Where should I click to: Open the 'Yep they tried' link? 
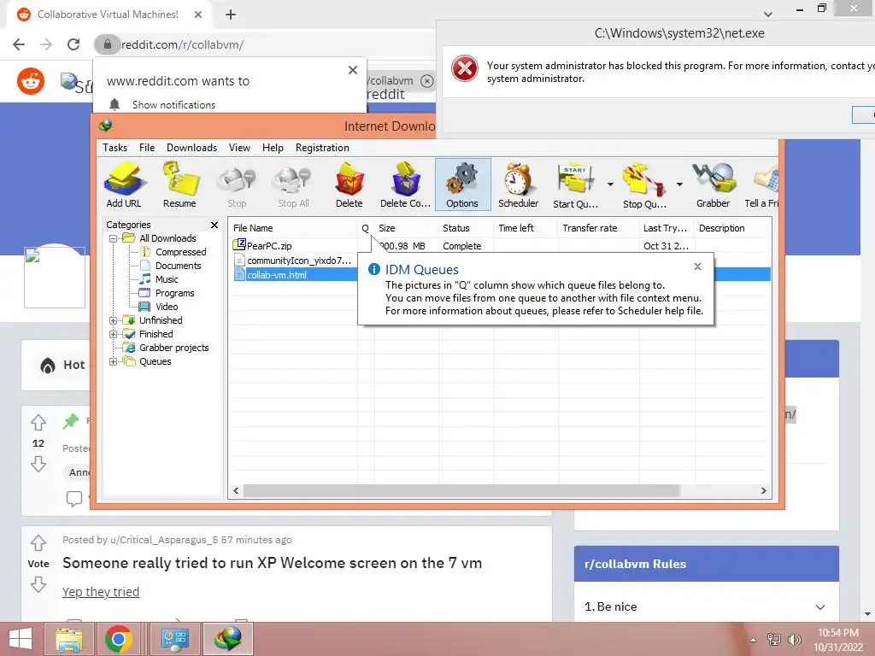(101, 593)
